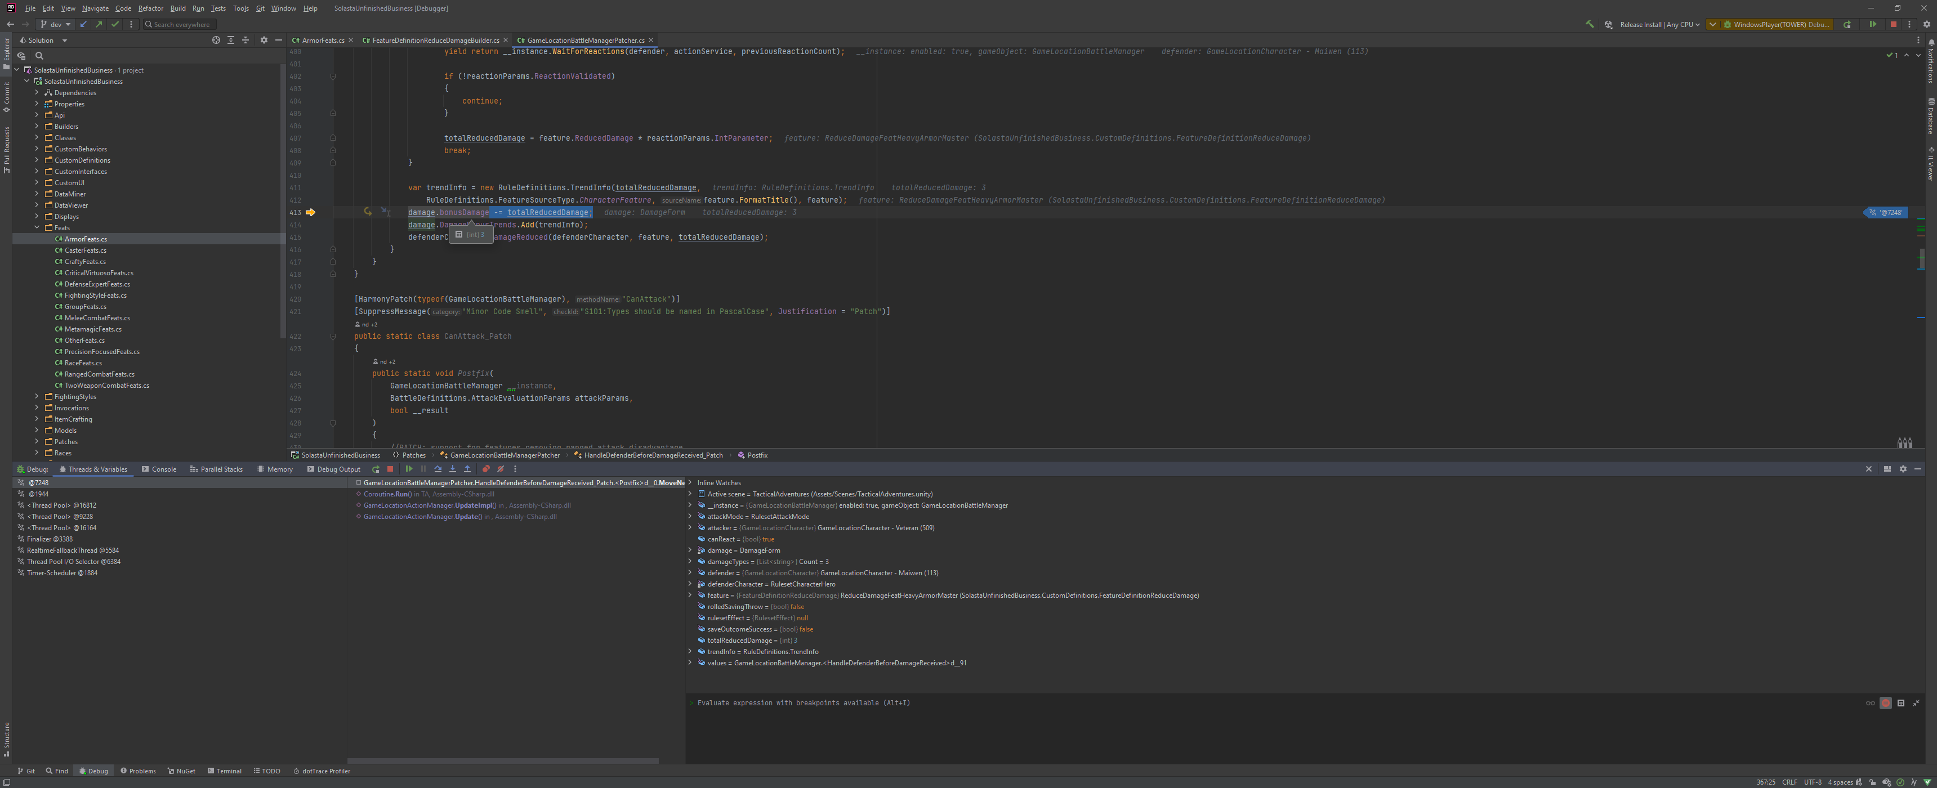Open the Parallel Stacks debug tab

pyautogui.click(x=217, y=468)
